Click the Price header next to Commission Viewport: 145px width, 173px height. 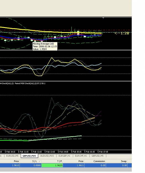coord(74,161)
